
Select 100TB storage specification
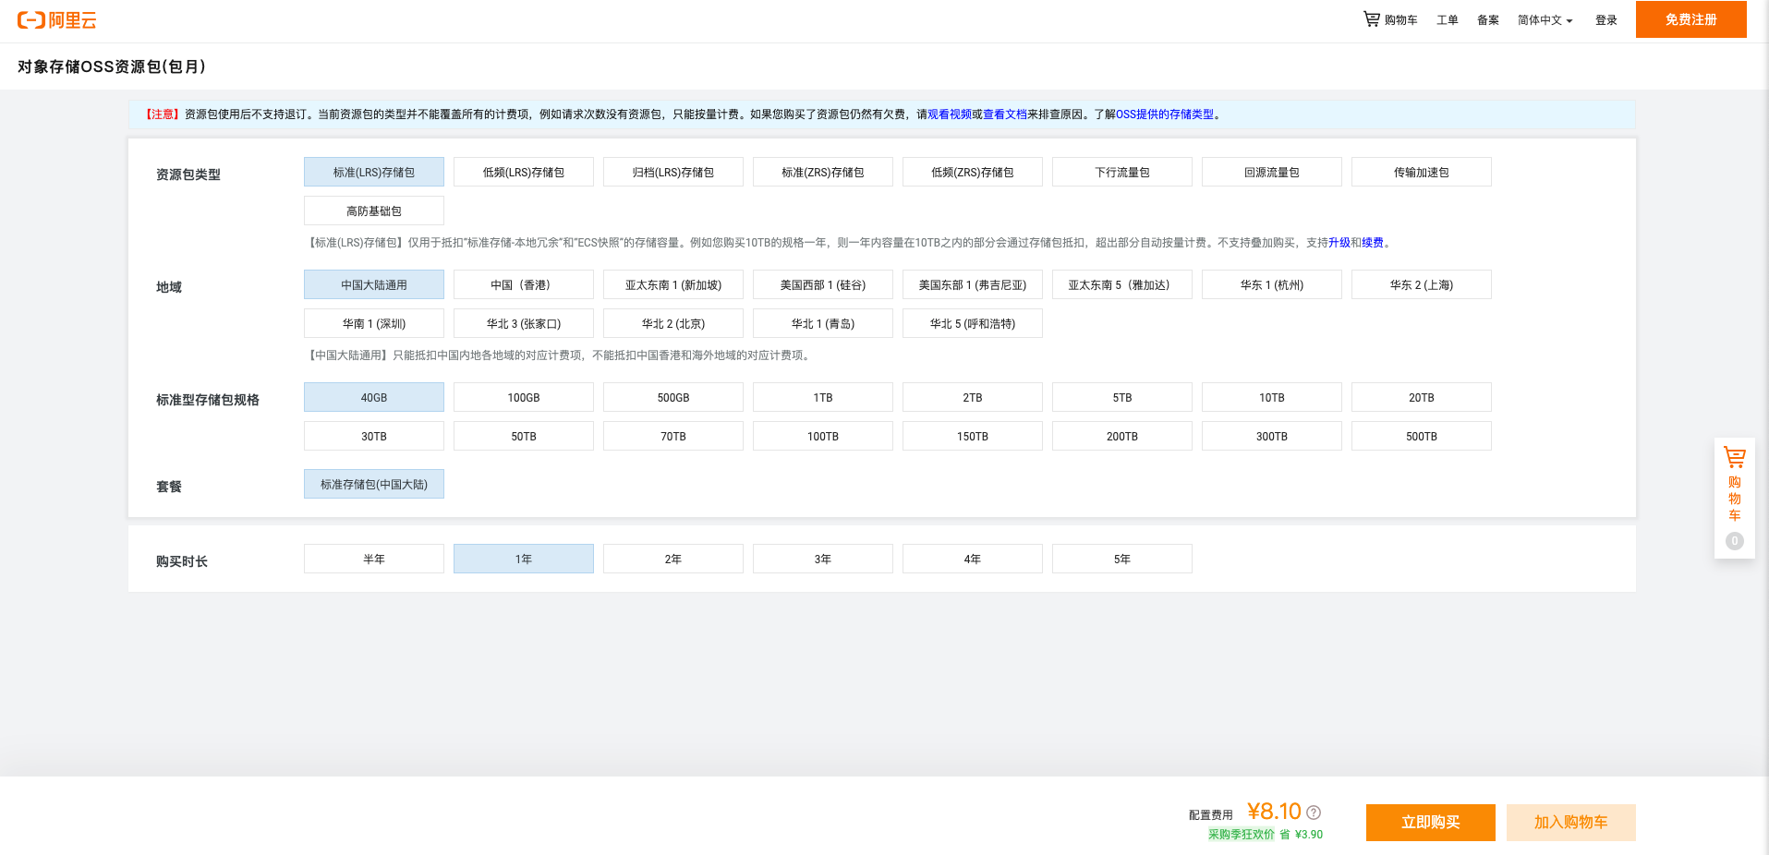click(x=822, y=435)
